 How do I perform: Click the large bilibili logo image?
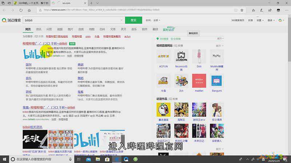pyautogui.click(x=34, y=54)
